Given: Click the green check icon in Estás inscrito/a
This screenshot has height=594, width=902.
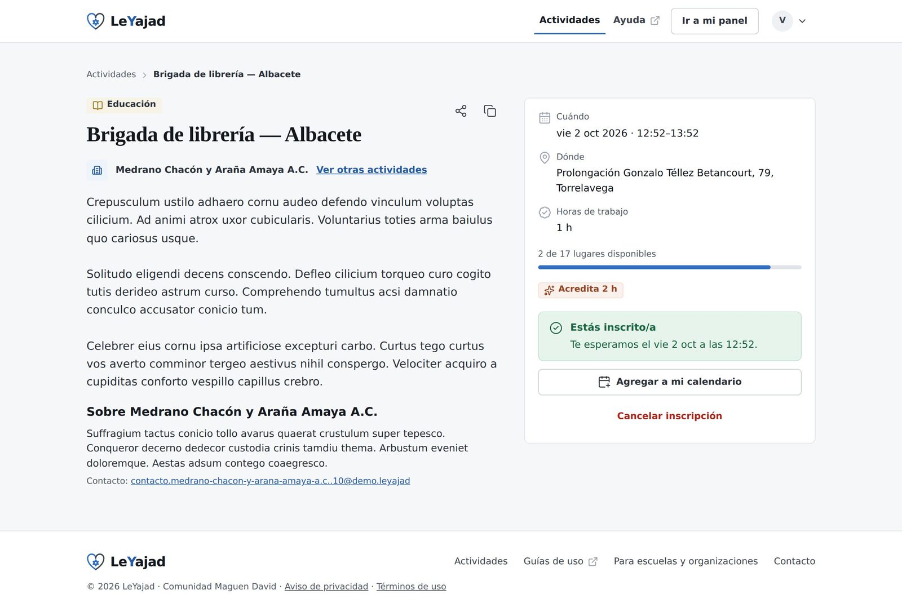Looking at the screenshot, I should (556, 327).
